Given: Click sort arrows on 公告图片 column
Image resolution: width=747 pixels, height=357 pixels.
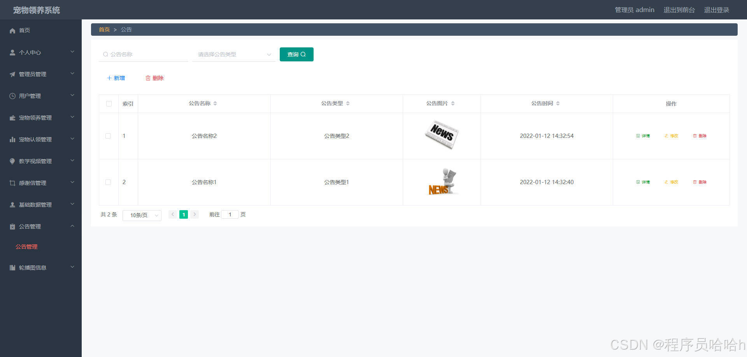Looking at the screenshot, I should pos(453,103).
